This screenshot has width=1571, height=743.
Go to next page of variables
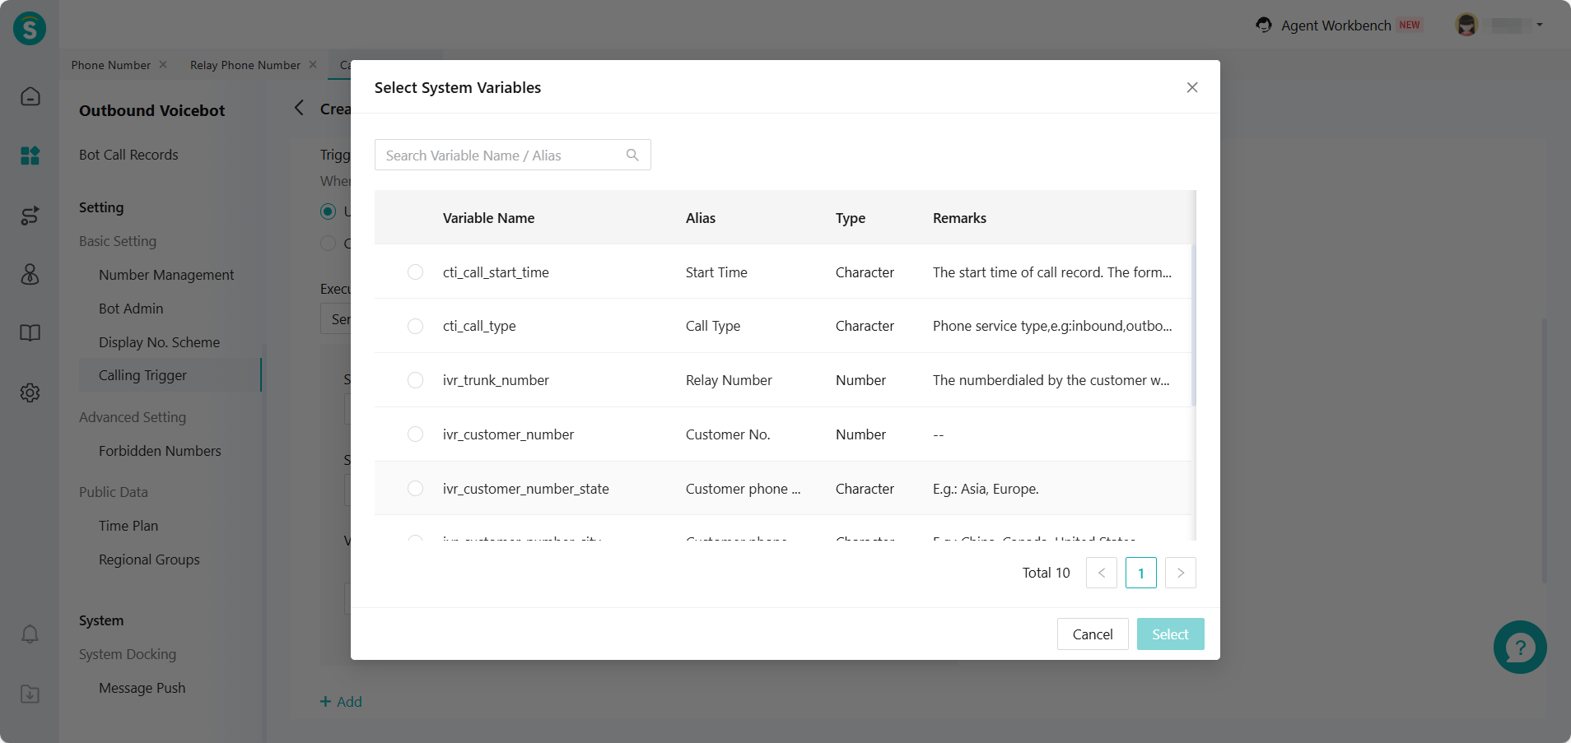click(x=1180, y=573)
